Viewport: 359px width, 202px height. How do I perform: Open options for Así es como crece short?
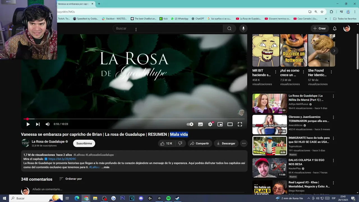click(303, 72)
